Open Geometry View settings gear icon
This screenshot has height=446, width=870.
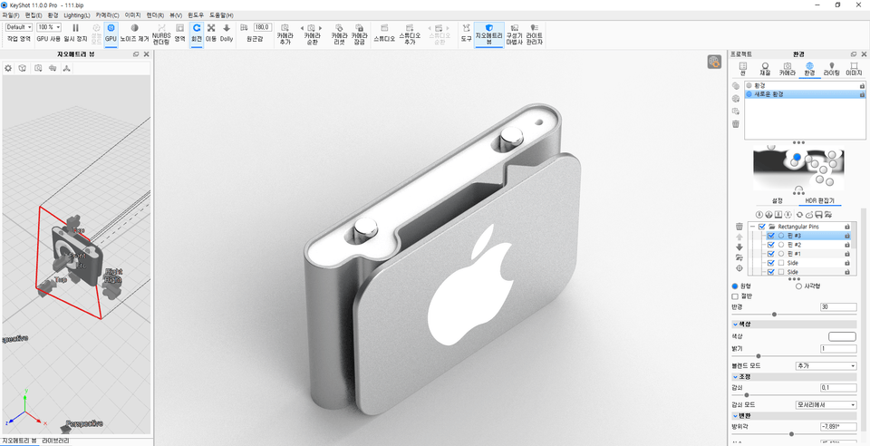point(8,68)
